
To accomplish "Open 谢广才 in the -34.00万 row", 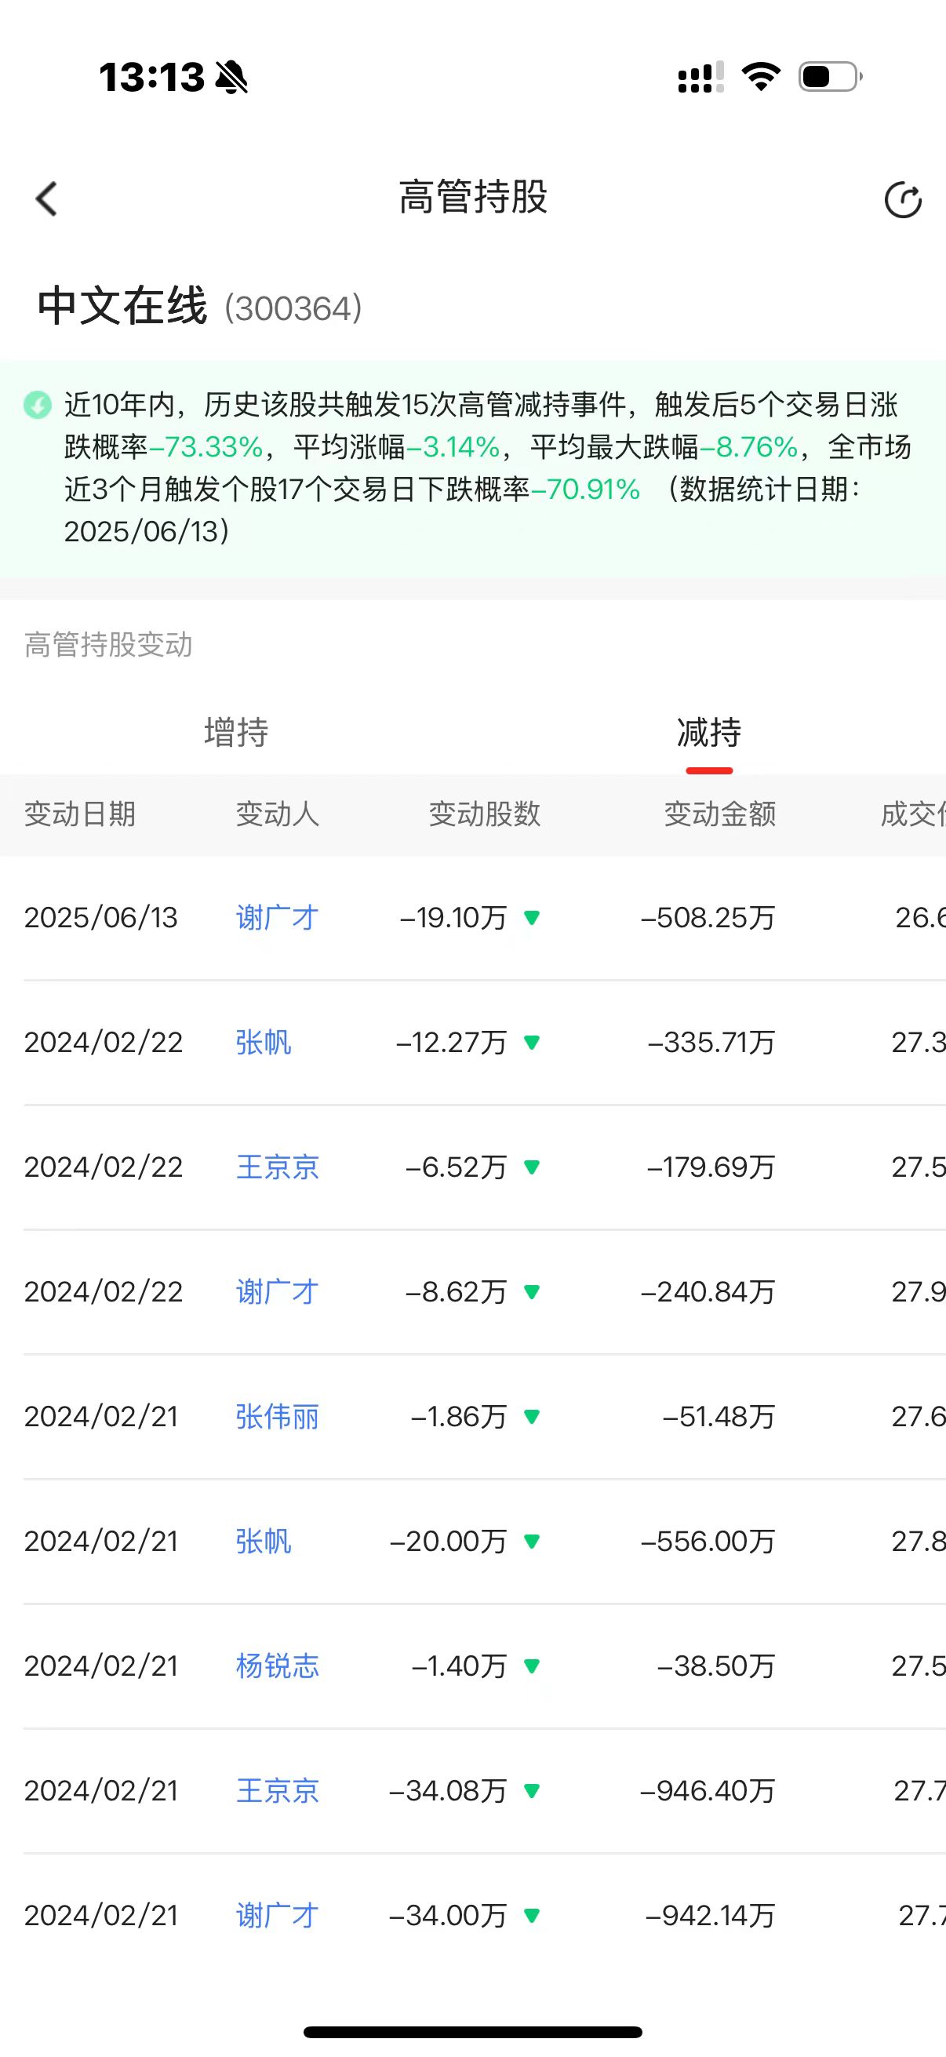I will pos(278,1916).
